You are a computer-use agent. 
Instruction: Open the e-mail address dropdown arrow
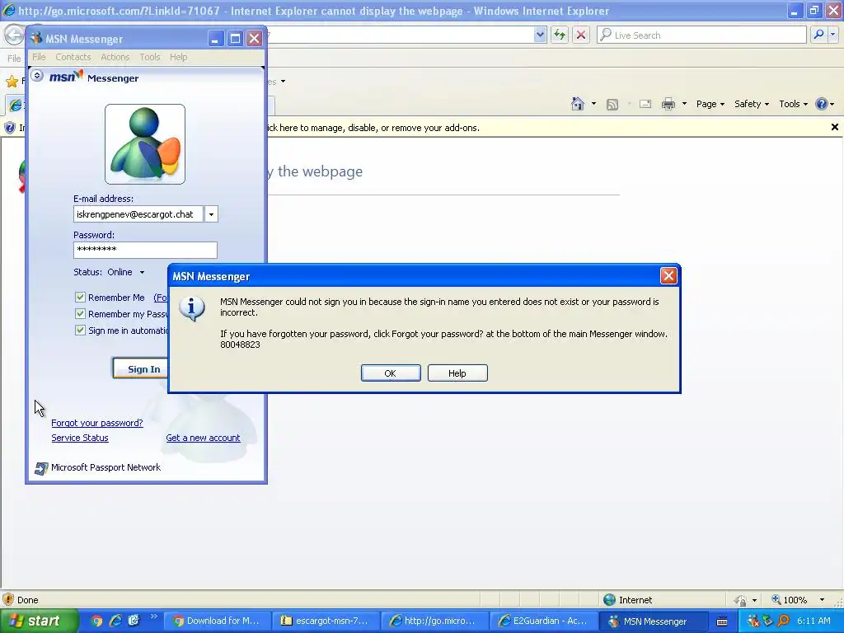point(211,214)
